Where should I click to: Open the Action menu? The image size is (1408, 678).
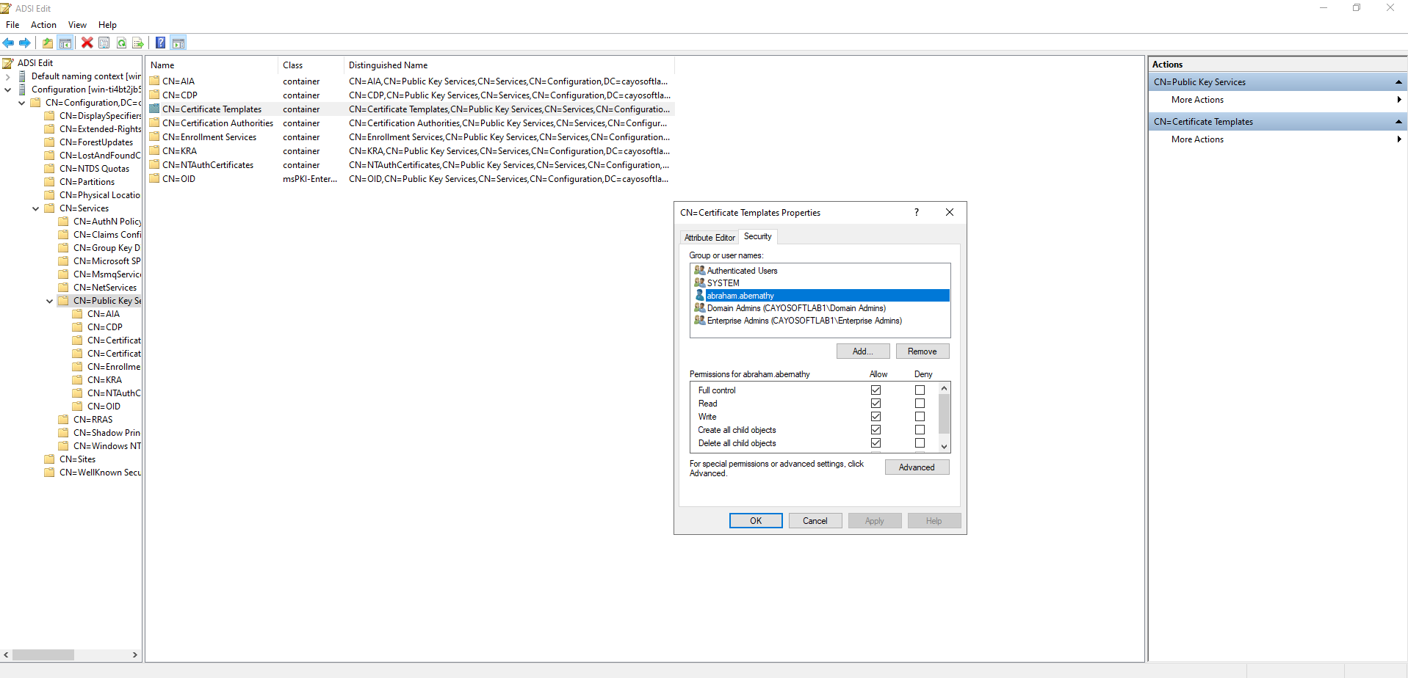43,25
